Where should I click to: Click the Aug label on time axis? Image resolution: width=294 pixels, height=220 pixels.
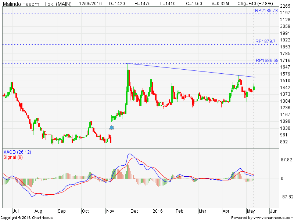tap(38, 211)
